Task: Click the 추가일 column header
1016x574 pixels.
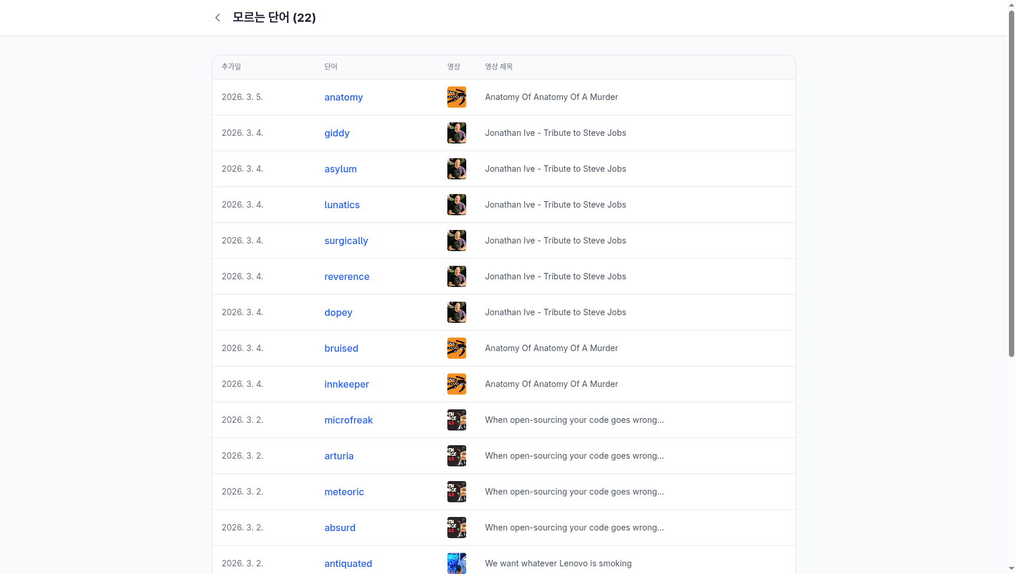Action: click(x=231, y=66)
